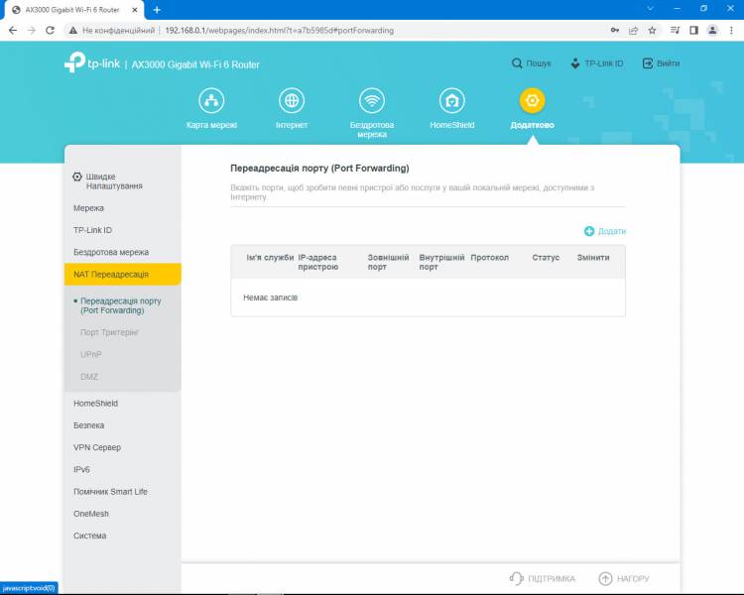This screenshot has width=744, height=595.
Task: Open HomeShield sidebar item
Action: point(95,404)
